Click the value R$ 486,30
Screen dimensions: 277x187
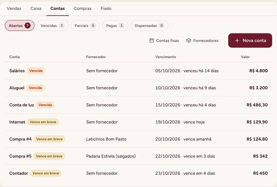[x=257, y=105]
